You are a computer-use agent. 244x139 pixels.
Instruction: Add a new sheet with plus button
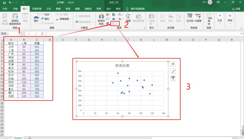pos(30,138)
